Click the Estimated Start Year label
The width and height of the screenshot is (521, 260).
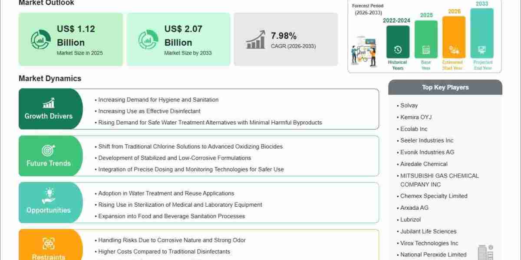tap(452, 65)
